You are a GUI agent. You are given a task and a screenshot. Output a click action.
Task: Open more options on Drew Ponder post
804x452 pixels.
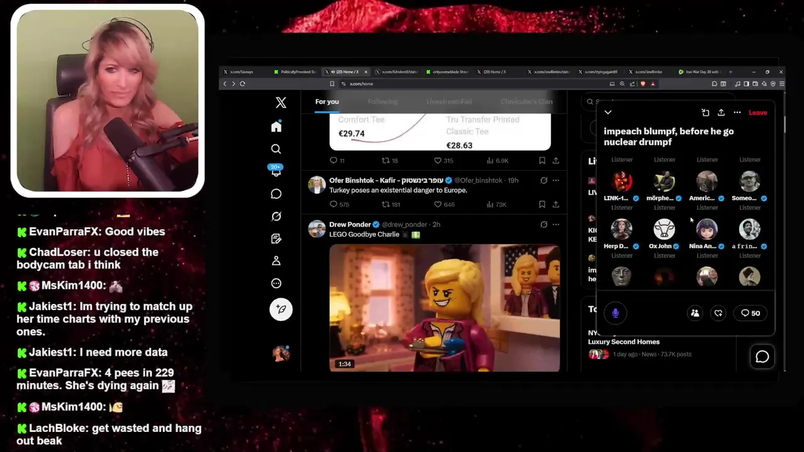556,224
